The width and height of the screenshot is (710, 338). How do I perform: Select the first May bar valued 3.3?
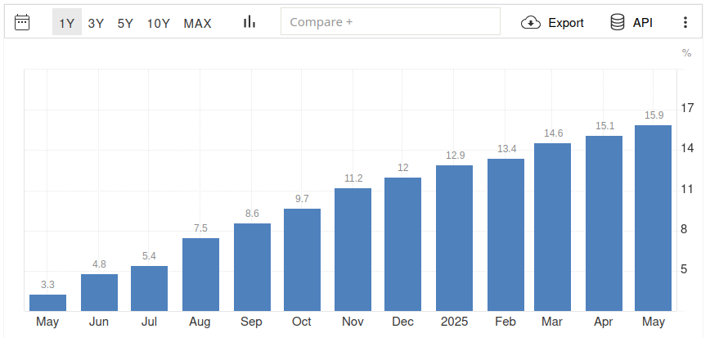pyautogui.click(x=48, y=303)
